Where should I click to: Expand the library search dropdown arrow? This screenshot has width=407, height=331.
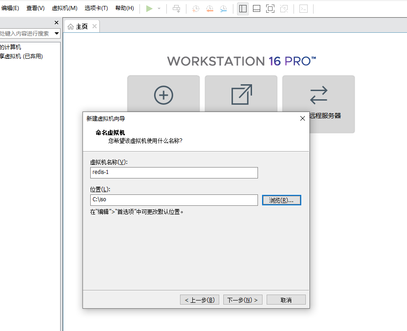57,33
